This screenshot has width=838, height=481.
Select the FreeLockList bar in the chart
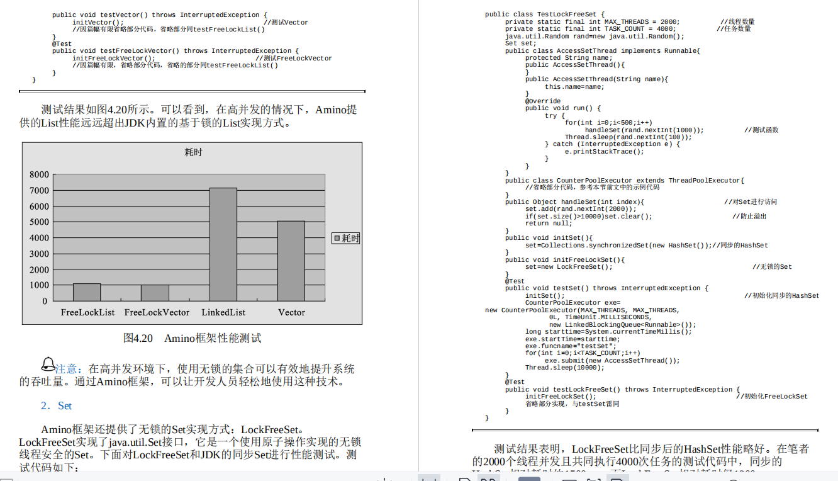[x=87, y=292]
